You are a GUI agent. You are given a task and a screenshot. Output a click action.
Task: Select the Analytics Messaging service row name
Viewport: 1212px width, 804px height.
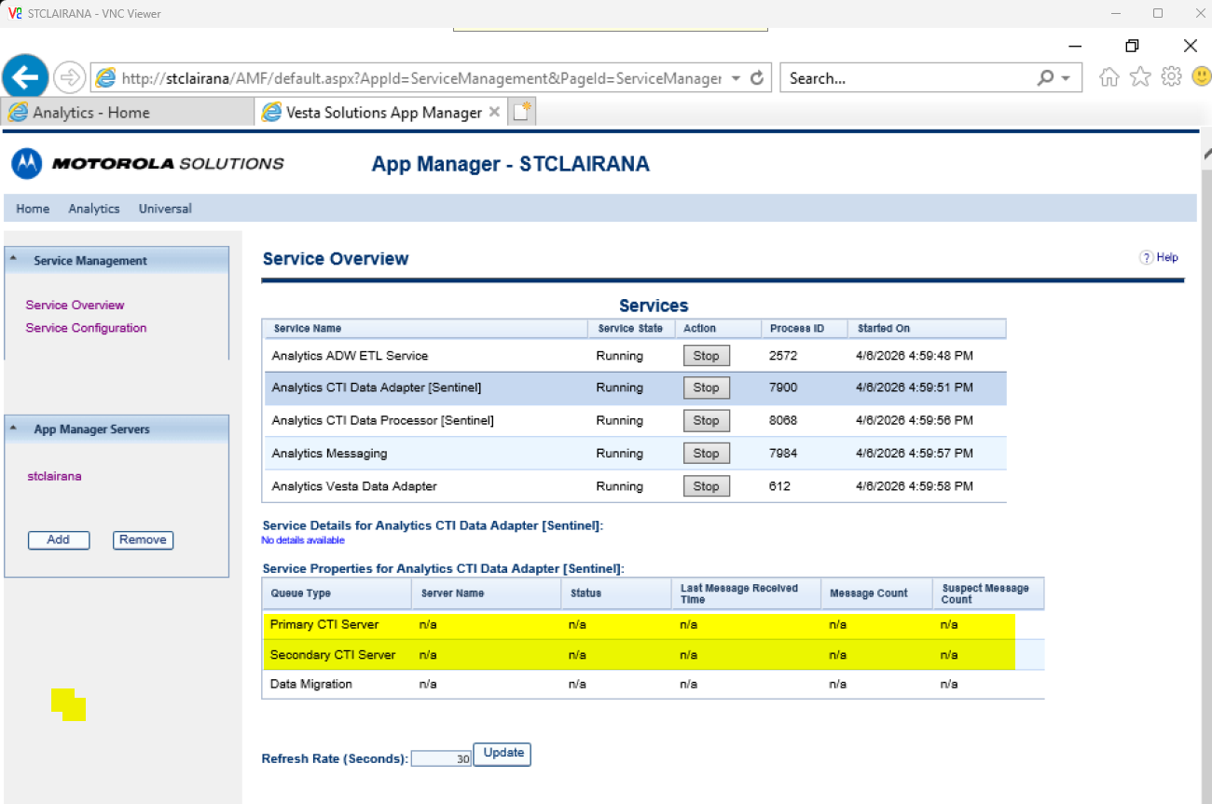pos(329,454)
